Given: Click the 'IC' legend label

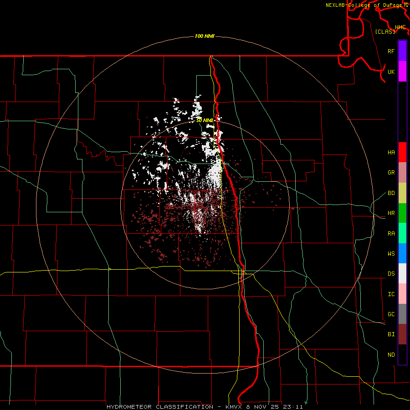Looking at the screenshot, I should [x=391, y=294].
